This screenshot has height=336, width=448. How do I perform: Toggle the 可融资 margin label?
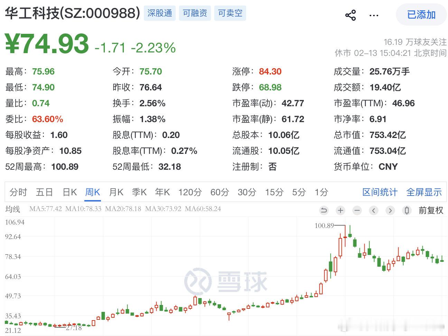(x=195, y=13)
